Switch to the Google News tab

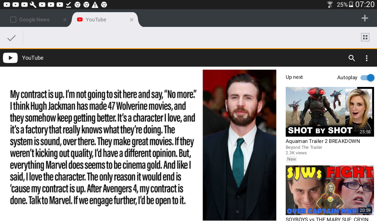[34, 20]
